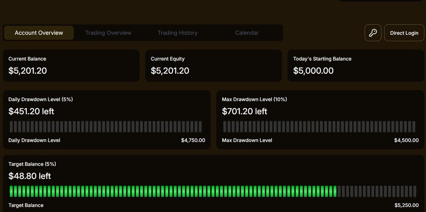Select the Current Balance value $5,201.20
The width and height of the screenshot is (426, 212).
point(28,71)
